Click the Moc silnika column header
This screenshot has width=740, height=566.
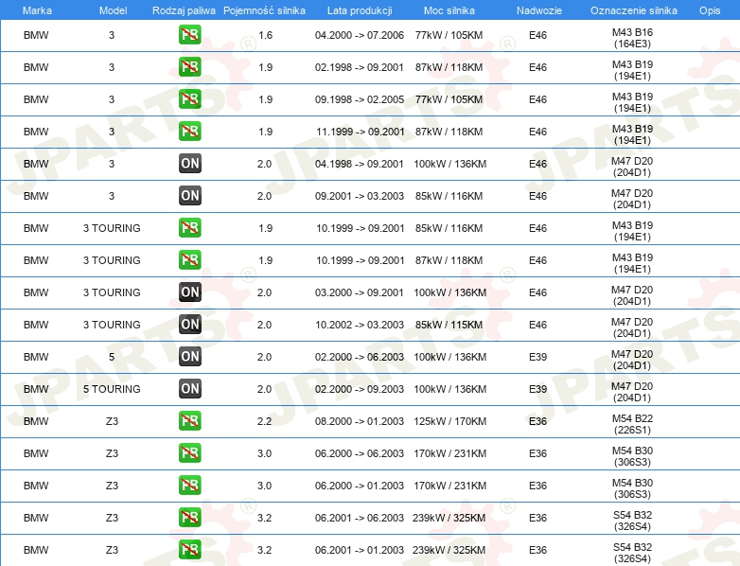[x=449, y=10]
